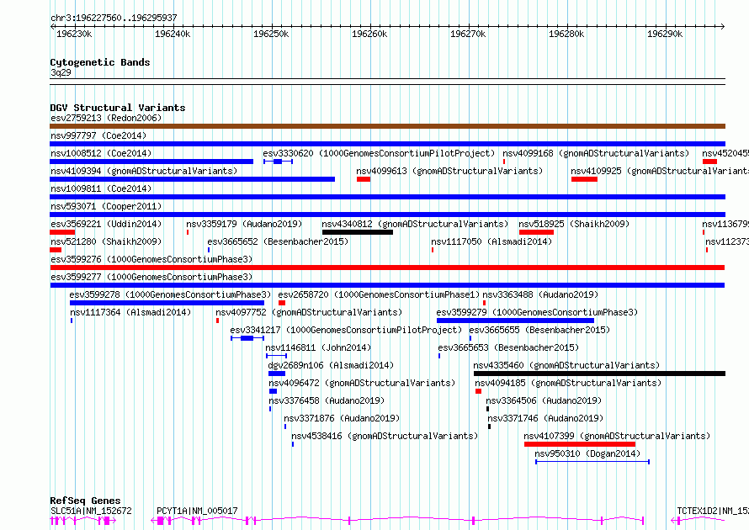This screenshot has height=530, width=749.
Task: Open esv3330620 1000GenomesConsortiumPilotProject variant label
Action: click(379, 153)
